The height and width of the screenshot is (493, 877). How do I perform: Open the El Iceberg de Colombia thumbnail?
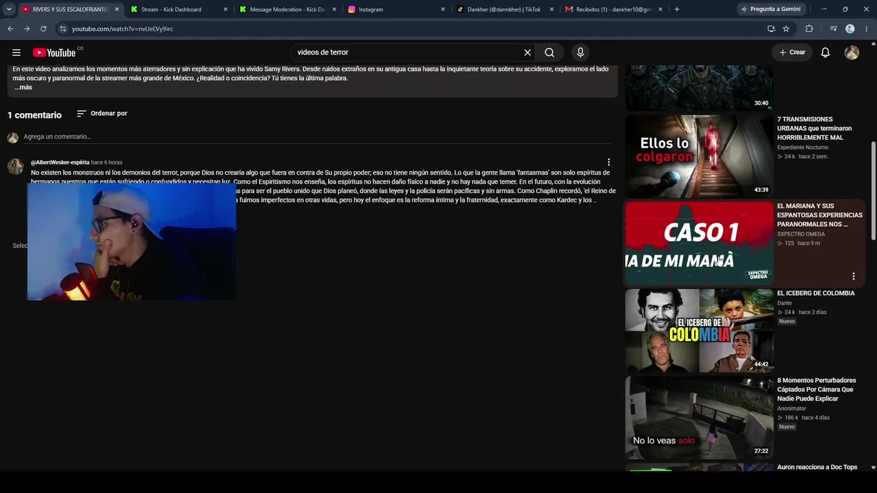pos(699,330)
